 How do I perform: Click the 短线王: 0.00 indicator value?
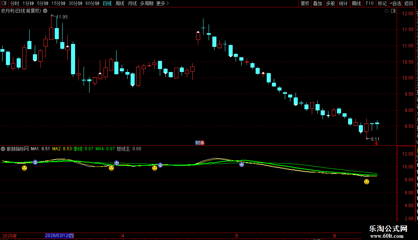pos(129,149)
